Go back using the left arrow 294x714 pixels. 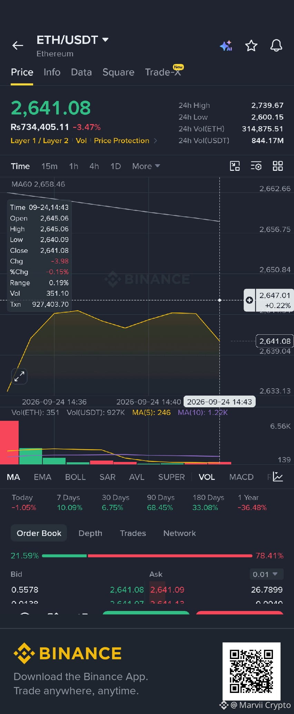(18, 45)
